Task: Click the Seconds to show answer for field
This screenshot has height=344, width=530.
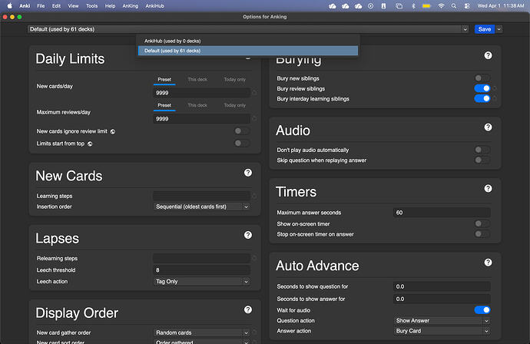Action: pos(442,299)
